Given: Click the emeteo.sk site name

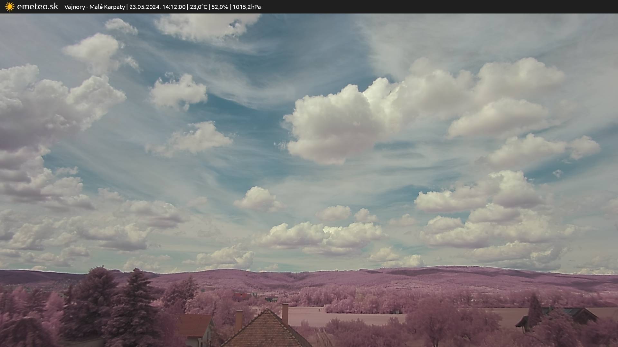Looking at the screenshot, I should [38, 7].
